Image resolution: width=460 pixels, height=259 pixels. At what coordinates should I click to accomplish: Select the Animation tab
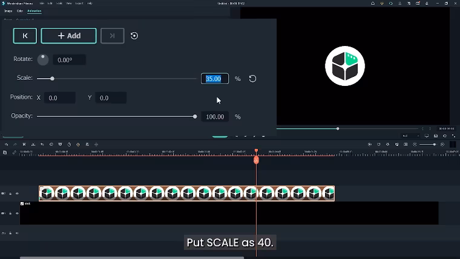(34, 11)
